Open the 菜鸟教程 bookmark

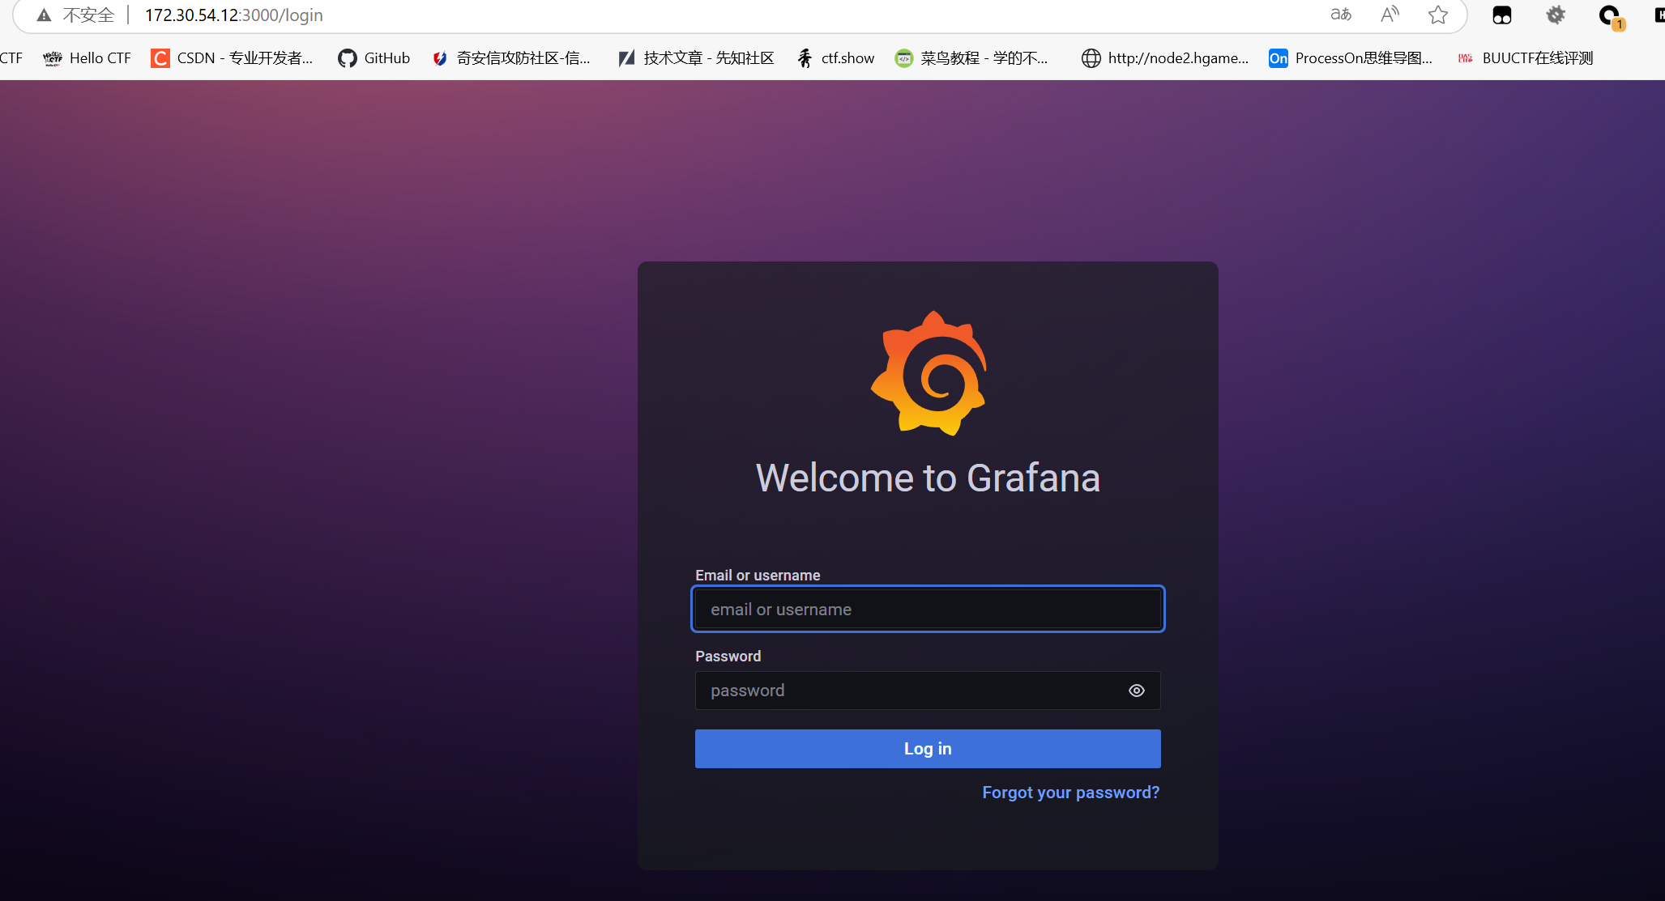(971, 58)
